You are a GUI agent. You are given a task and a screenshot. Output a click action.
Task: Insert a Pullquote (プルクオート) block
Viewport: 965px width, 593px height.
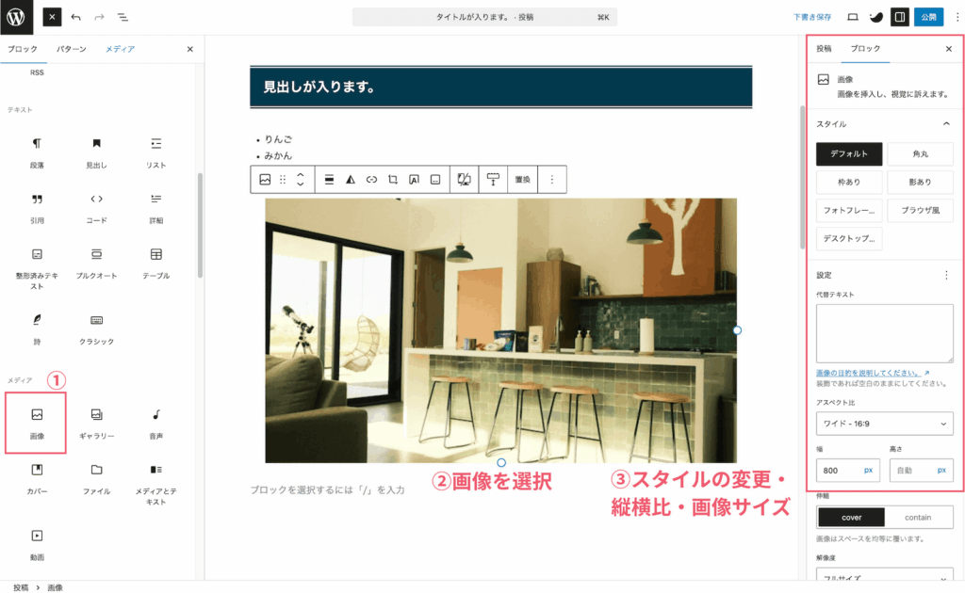tap(97, 264)
